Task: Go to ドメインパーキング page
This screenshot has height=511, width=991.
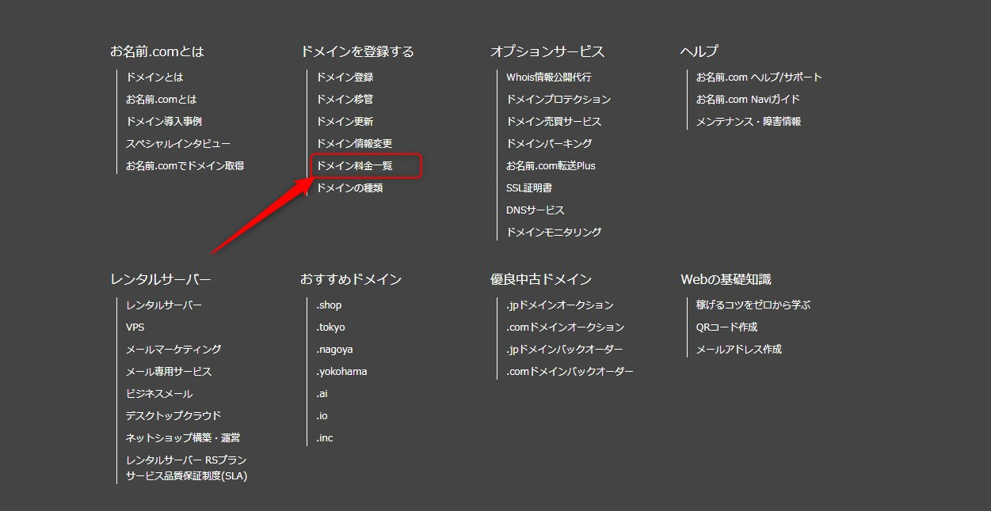Action: tap(549, 144)
